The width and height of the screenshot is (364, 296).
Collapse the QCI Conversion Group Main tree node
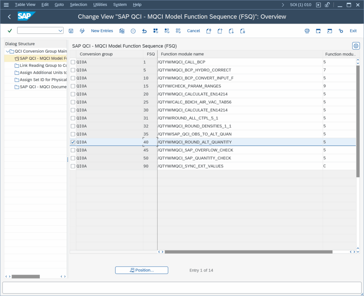pyautogui.click(x=7, y=51)
